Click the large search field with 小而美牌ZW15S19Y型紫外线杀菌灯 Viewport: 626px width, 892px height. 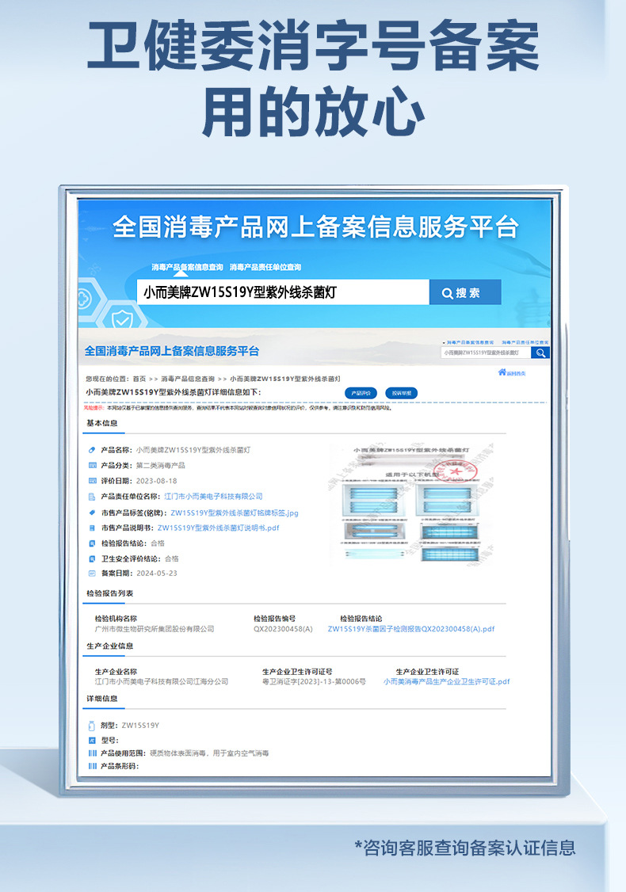tap(283, 292)
